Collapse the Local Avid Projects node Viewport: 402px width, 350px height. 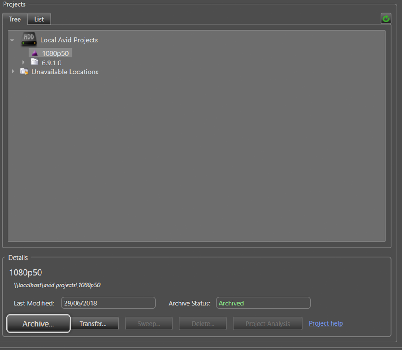point(12,40)
